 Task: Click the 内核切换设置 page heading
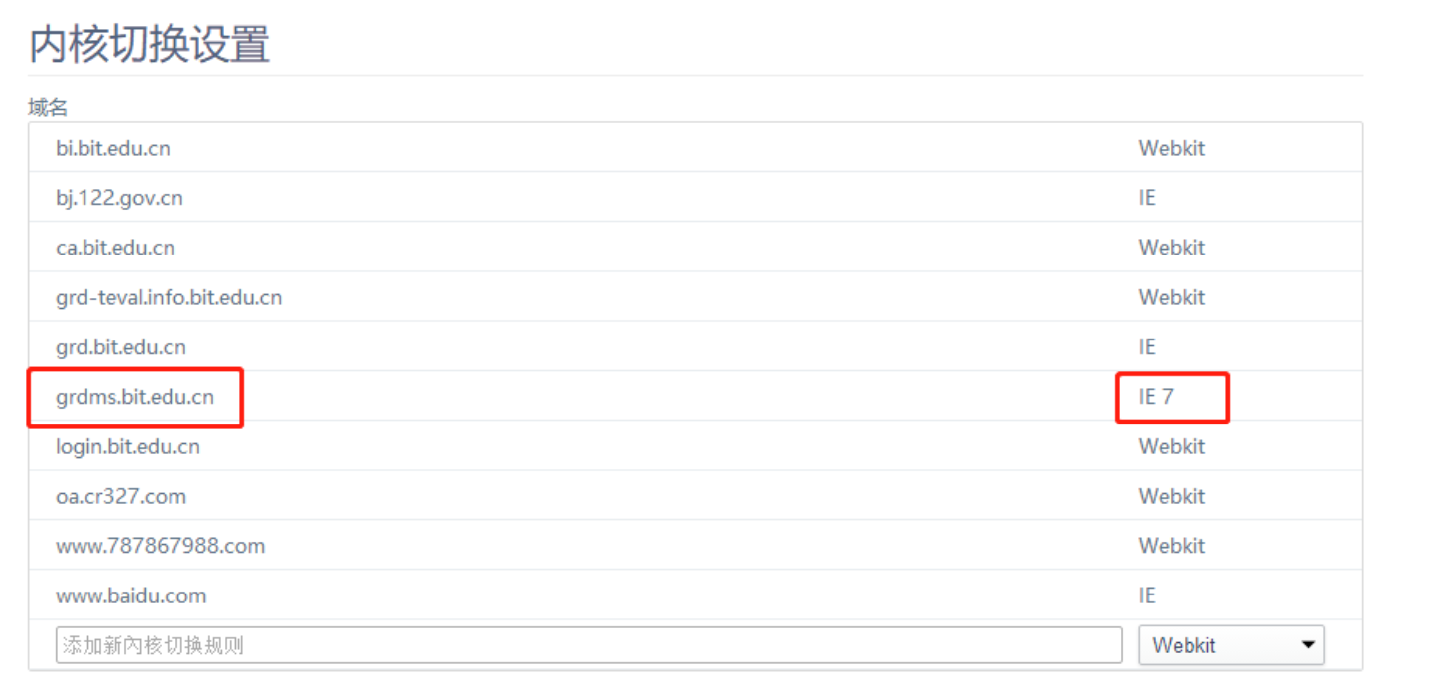click(x=149, y=44)
